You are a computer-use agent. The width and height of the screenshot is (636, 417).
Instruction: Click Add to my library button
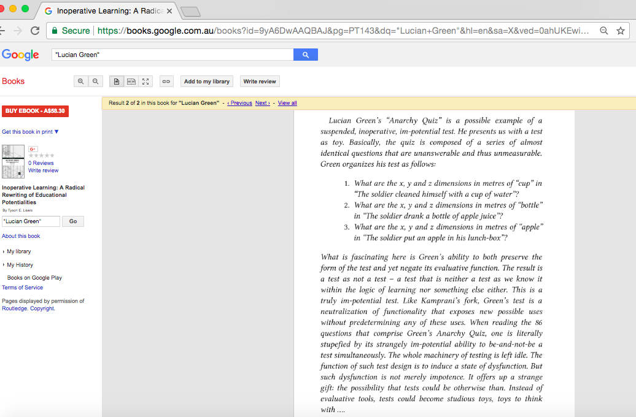[x=207, y=82]
